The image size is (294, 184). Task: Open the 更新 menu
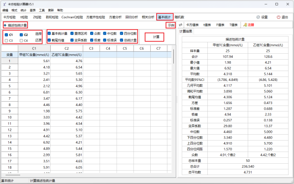pyautogui.click(x=51, y=10)
